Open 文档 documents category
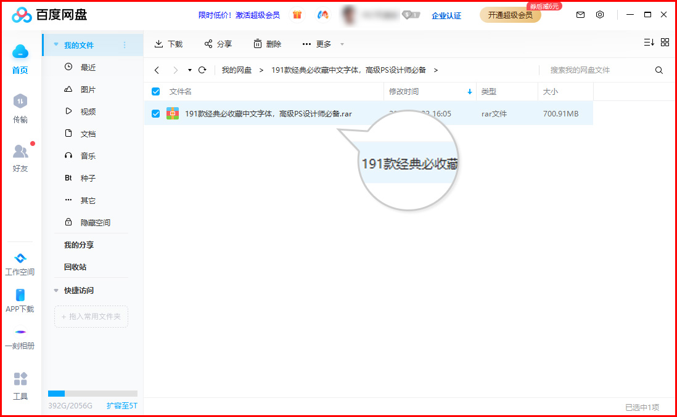 click(88, 134)
